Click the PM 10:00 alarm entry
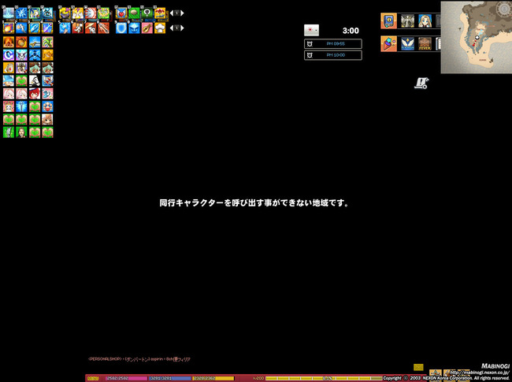This screenshot has height=382, width=512. click(332, 55)
